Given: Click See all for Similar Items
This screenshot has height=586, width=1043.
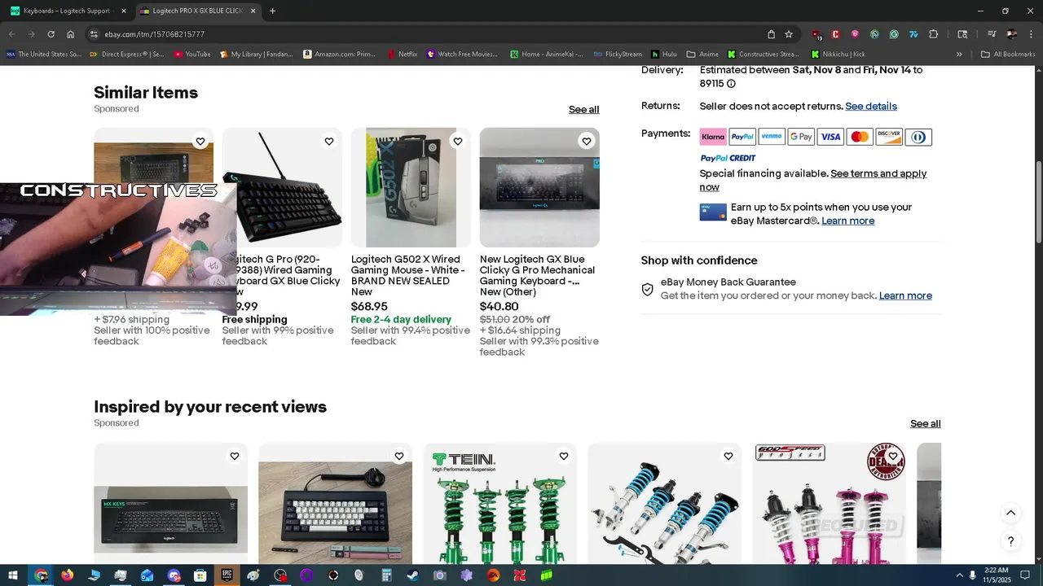Looking at the screenshot, I should (583, 110).
